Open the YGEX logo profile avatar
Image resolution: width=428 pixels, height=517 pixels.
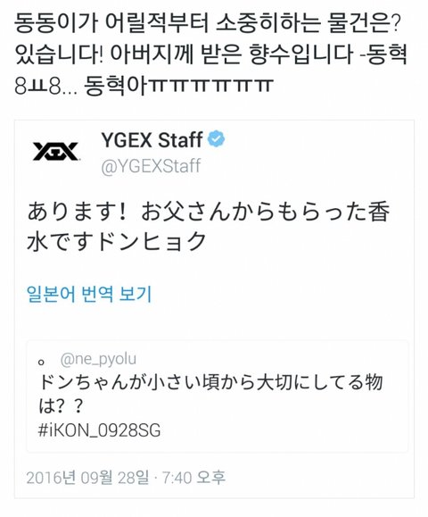(x=55, y=151)
